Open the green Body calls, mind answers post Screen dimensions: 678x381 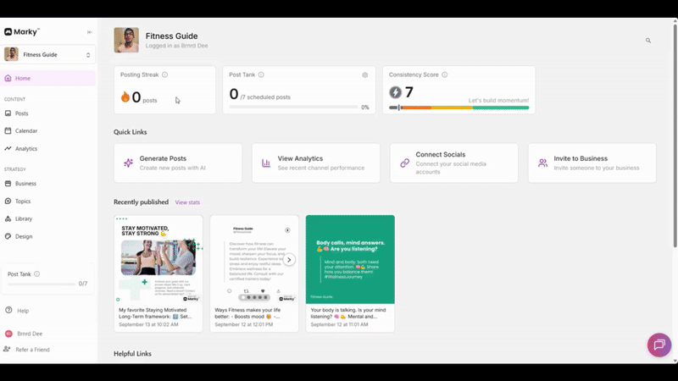coord(350,273)
